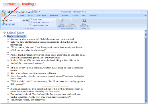This screenshot has height=104, width=148.
Task: Click the scrollbar down arrow
Action: point(146,101)
